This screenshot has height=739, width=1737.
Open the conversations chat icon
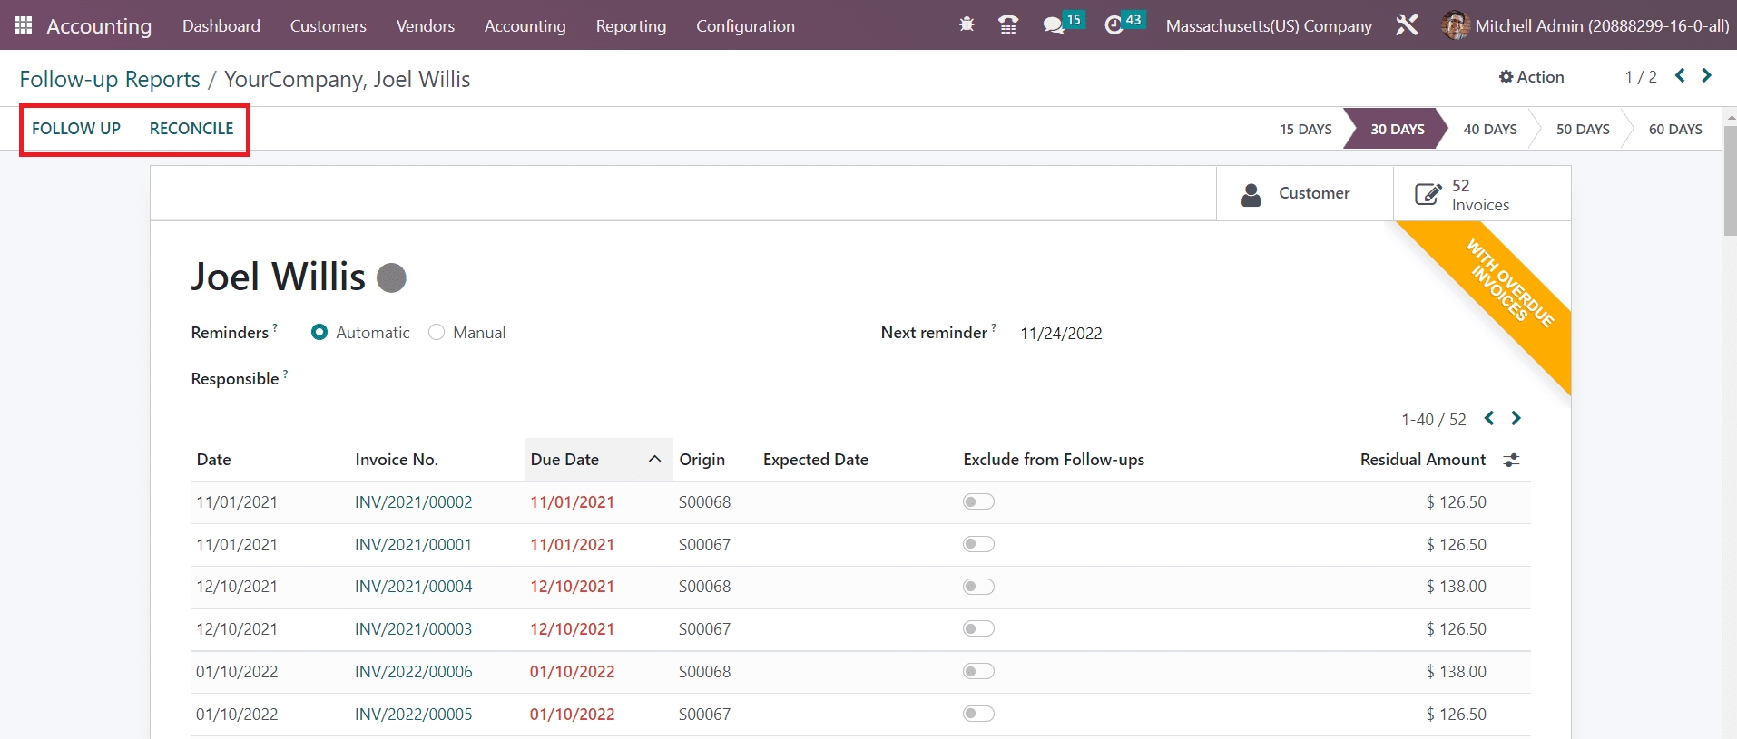[1054, 25]
